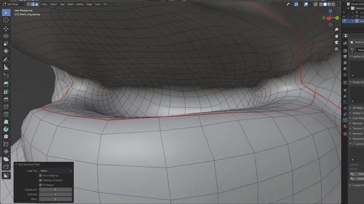Switch to rendered viewport shading

(333, 4)
